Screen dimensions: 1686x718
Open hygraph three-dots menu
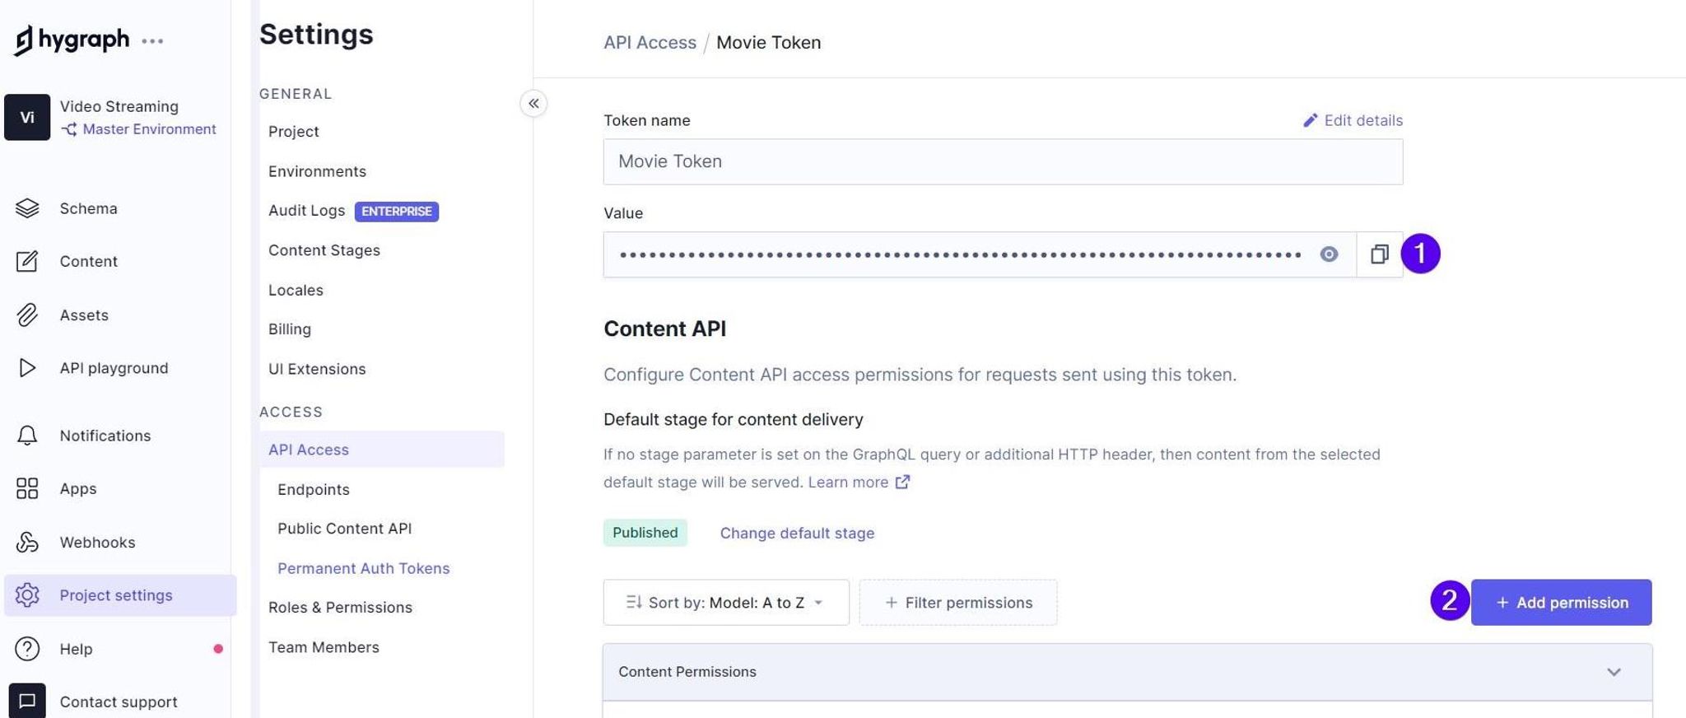coord(152,40)
